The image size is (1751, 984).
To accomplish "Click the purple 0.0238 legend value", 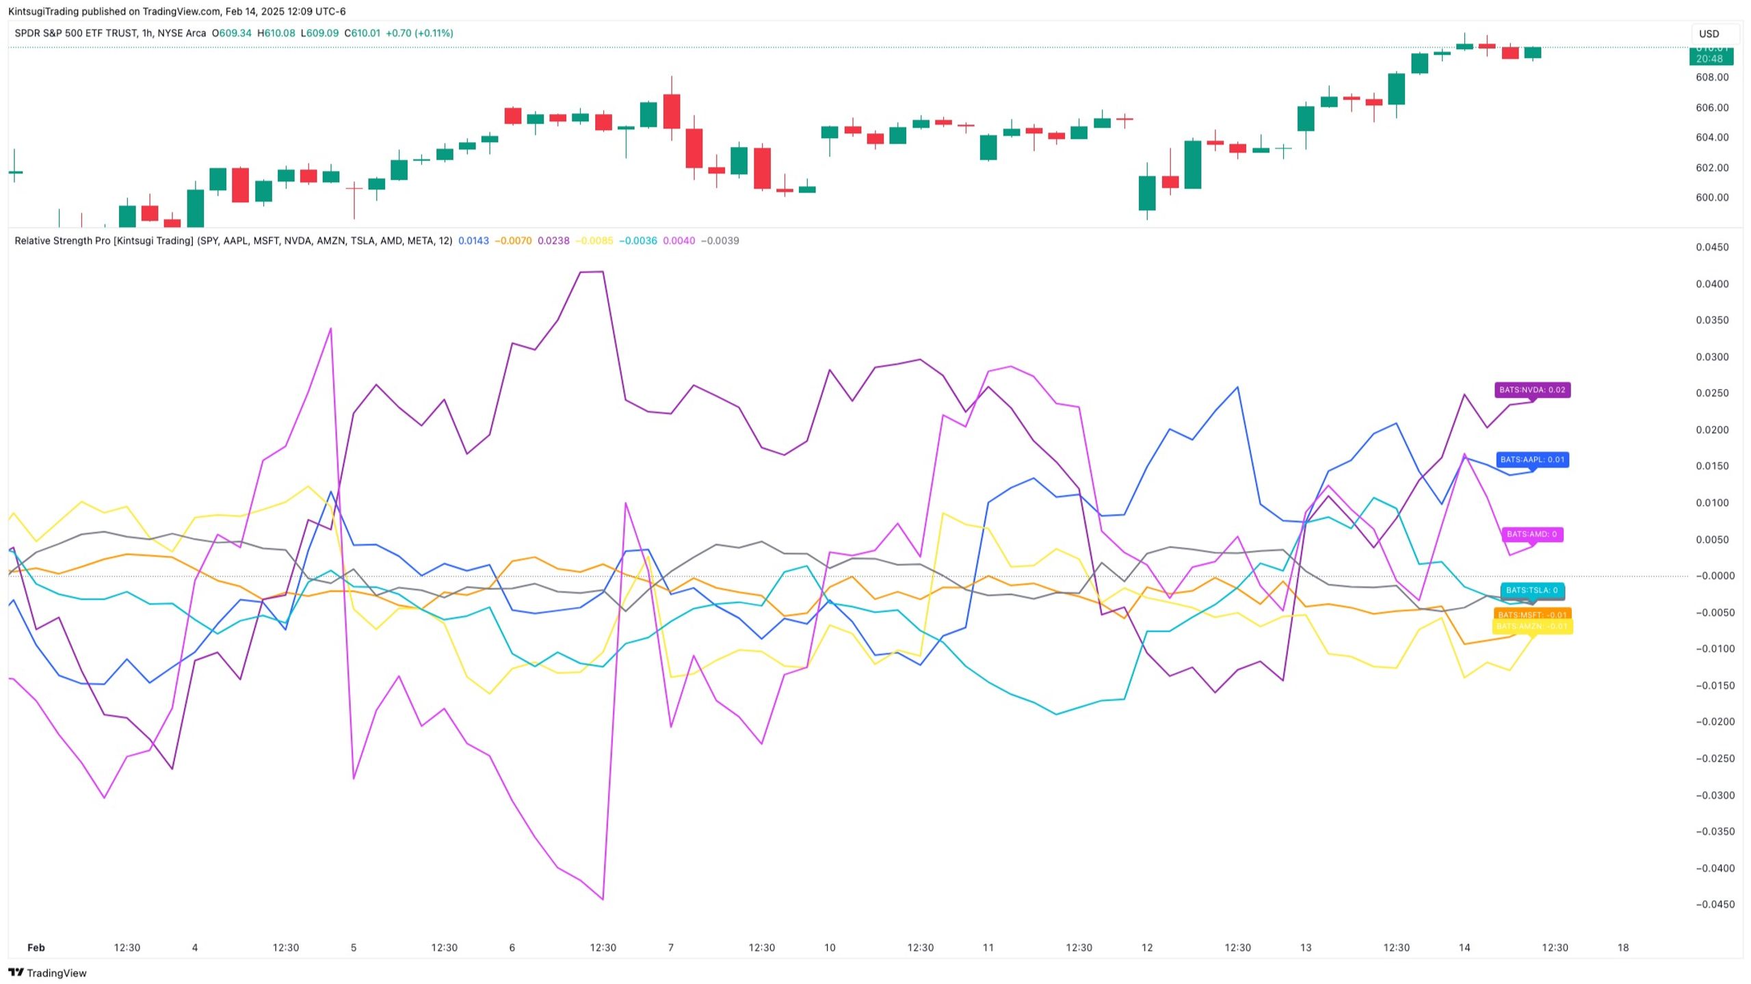I will coord(553,241).
